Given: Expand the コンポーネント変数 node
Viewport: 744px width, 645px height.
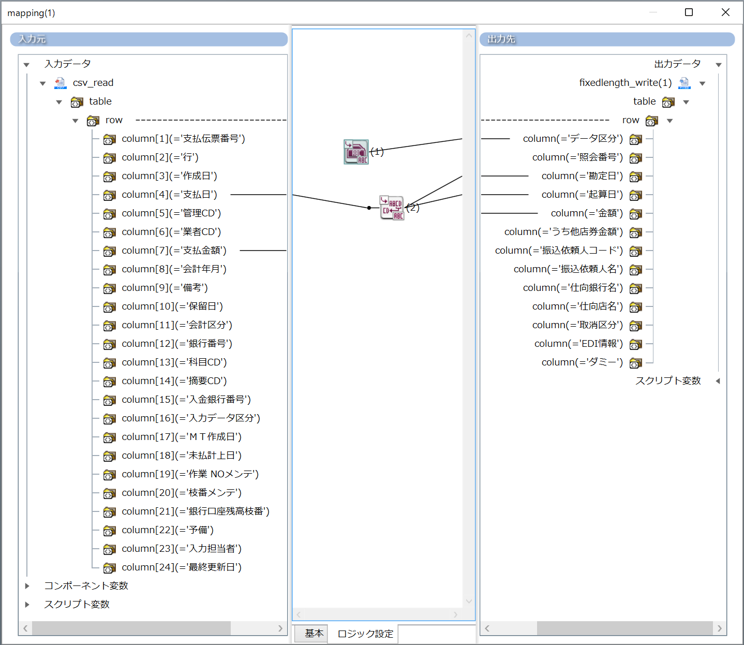Looking at the screenshot, I should (27, 586).
